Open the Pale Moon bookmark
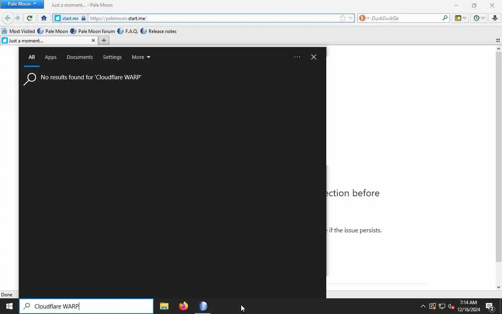This screenshot has height=314, width=502. click(x=53, y=31)
